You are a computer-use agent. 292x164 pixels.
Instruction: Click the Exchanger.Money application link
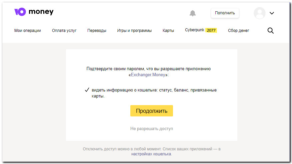[148, 75]
